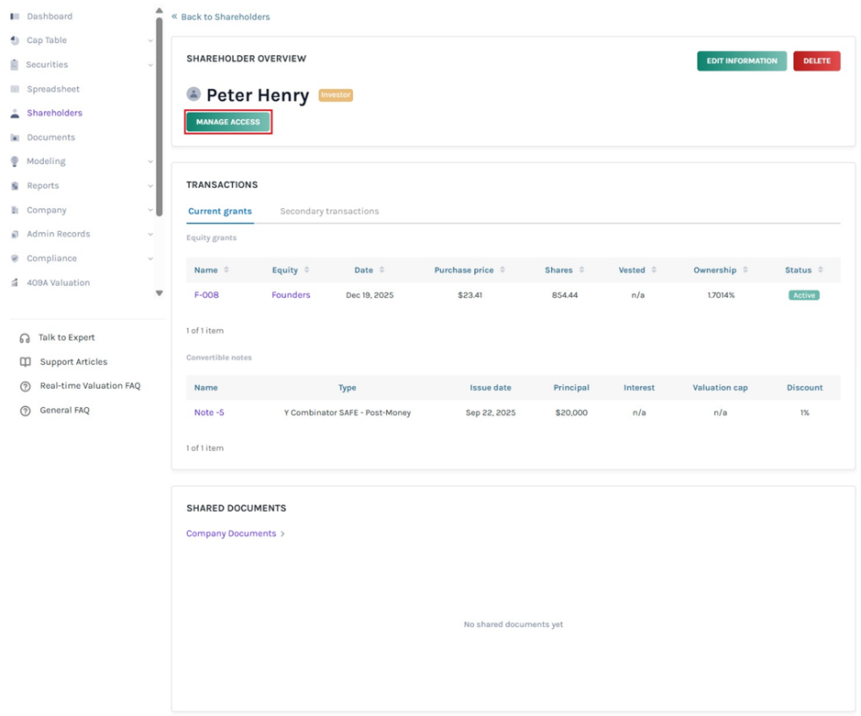The image size is (861, 716).
Task: Sort equity grants by Ownership
Action: pyautogui.click(x=745, y=270)
